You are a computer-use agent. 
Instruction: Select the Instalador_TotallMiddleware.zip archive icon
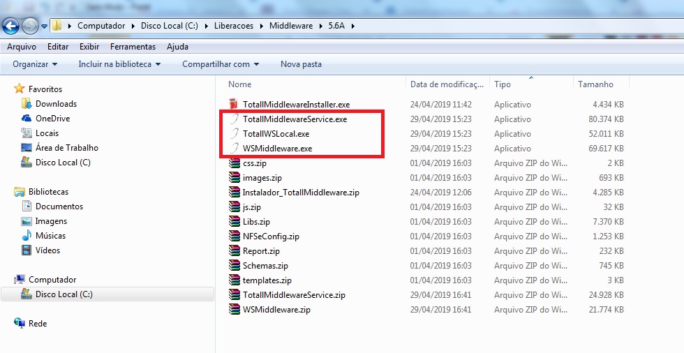click(235, 192)
